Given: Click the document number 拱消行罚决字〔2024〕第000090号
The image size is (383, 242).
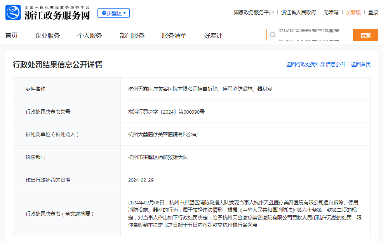Looking at the screenshot, I should click(166, 112).
